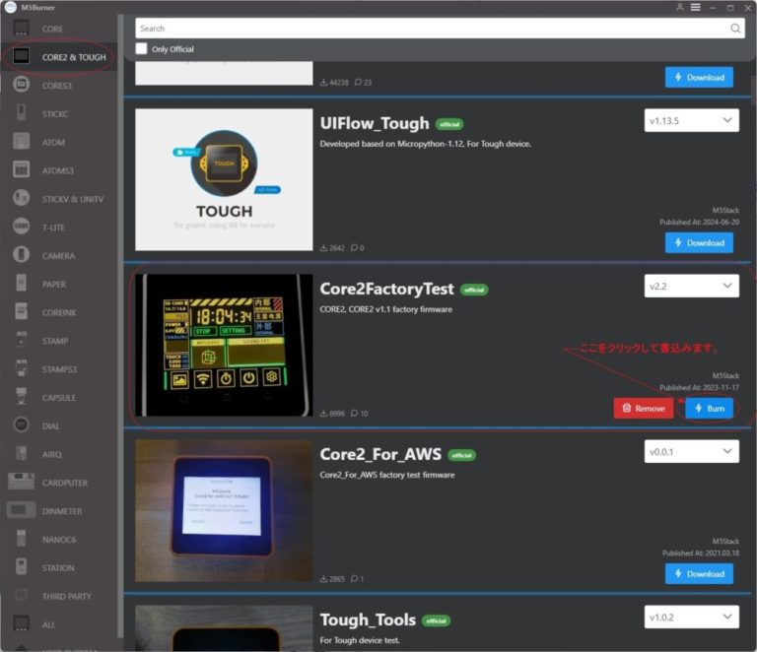Remove the Core2FactoryTest firmware
Screen dimensions: 757x652
[643, 408]
